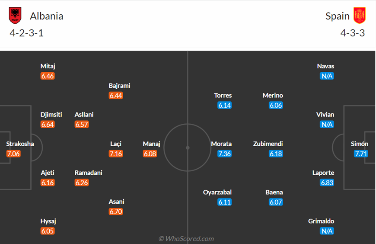Image resolution: width=376 pixels, height=244 pixels.
Task: Click the Albania team crest icon
Action: 15,16
